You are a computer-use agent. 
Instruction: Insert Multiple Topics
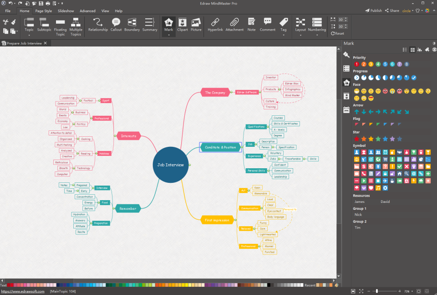76,27
